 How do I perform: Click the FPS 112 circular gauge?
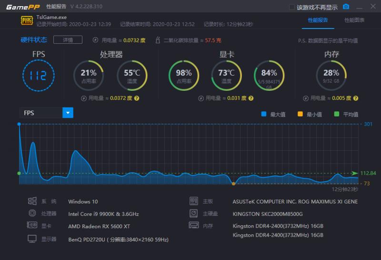pyautogui.click(x=39, y=76)
